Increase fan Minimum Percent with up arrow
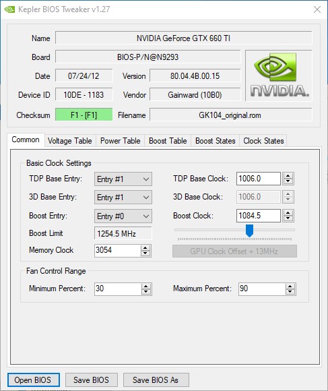Image resolution: width=328 pixels, height=391 pixels. click(x=146, y=287)
